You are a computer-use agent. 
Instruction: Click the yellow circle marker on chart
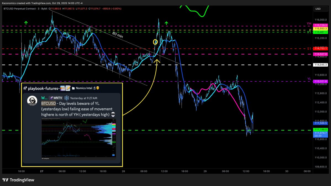click(155, 42)
